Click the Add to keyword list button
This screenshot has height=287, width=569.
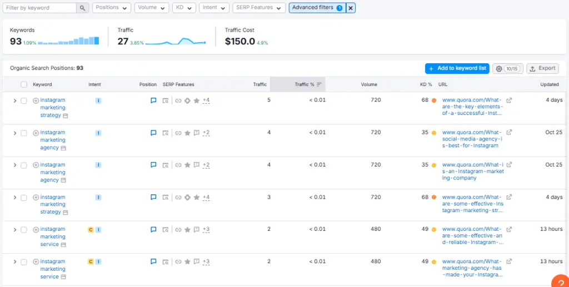(x=457, y=68)
